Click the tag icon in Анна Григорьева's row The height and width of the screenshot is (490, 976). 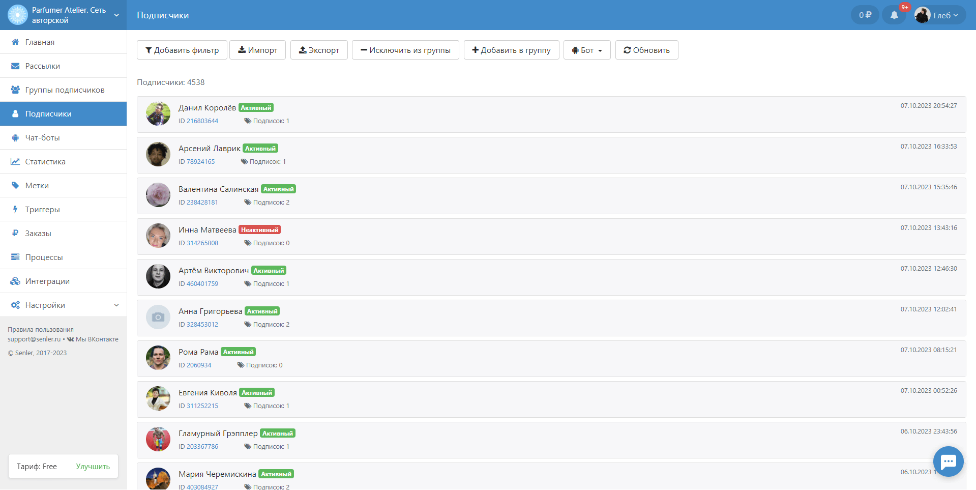pyautogui.click(x=248, y=324)
